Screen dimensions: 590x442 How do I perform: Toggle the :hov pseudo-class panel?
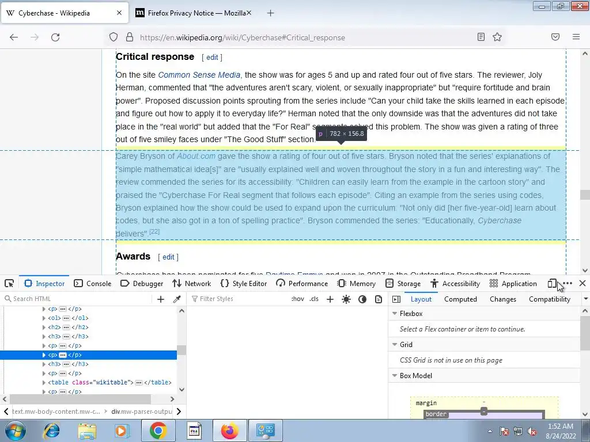click(x=298, y=299)
